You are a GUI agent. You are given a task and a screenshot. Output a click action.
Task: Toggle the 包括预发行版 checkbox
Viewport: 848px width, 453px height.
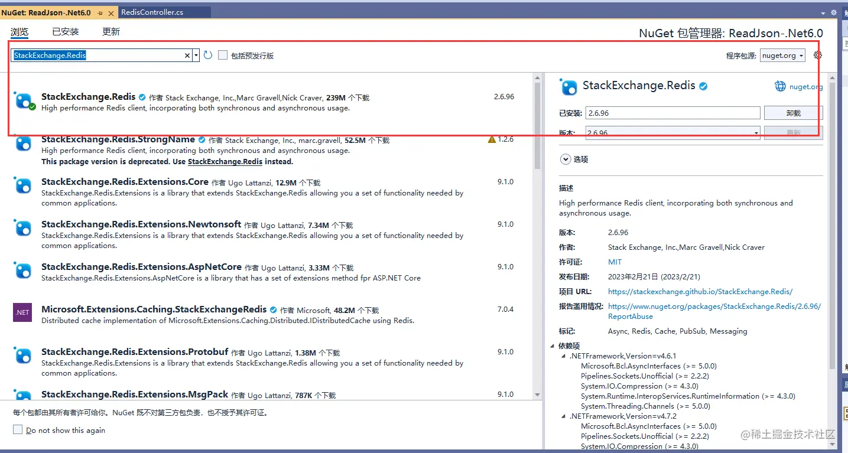click(x=223, y=55)
